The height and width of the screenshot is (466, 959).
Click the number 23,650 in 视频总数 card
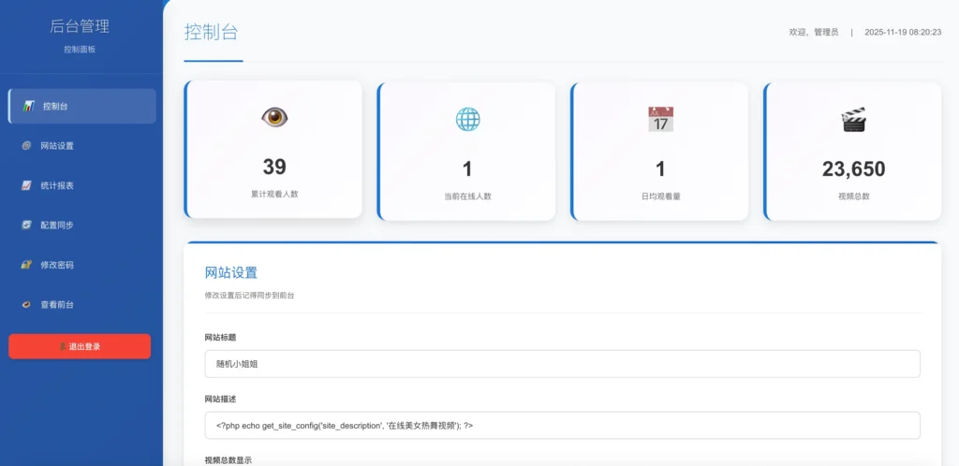coord(854,168)
